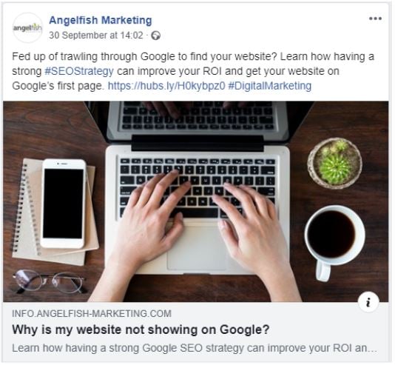Open the #SEOStrategy hashtag
This screenshot has width=395, height=365.
(79, 71)
